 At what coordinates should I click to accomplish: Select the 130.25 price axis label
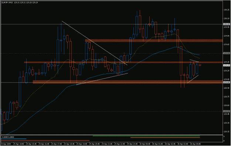(227, 10)
